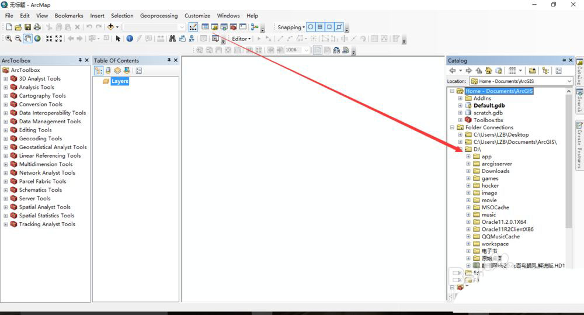Click the Create Features side tab
The image size is (584, 315).
tap(579, 144)
